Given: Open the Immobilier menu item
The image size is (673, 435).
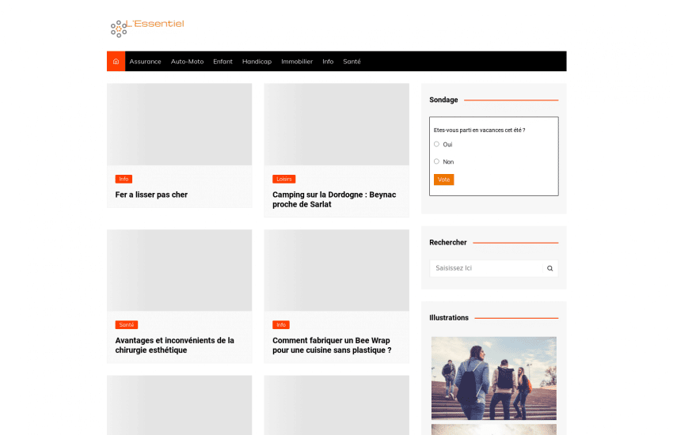Looking at the screenshot, I should coord(297,61).
